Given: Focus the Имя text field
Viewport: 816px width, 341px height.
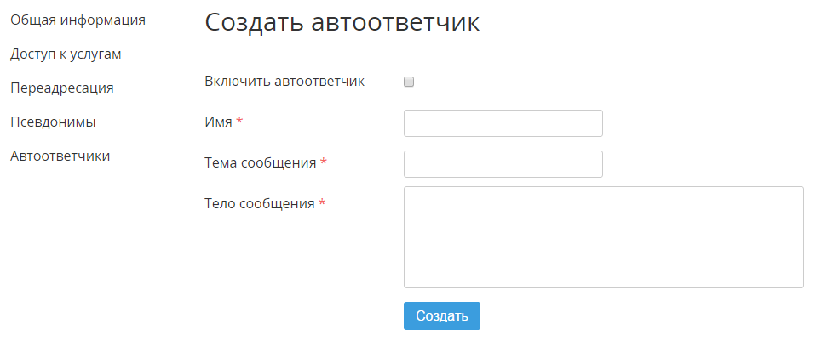Looking at the screenshot, I should click(x=503, y=123).
